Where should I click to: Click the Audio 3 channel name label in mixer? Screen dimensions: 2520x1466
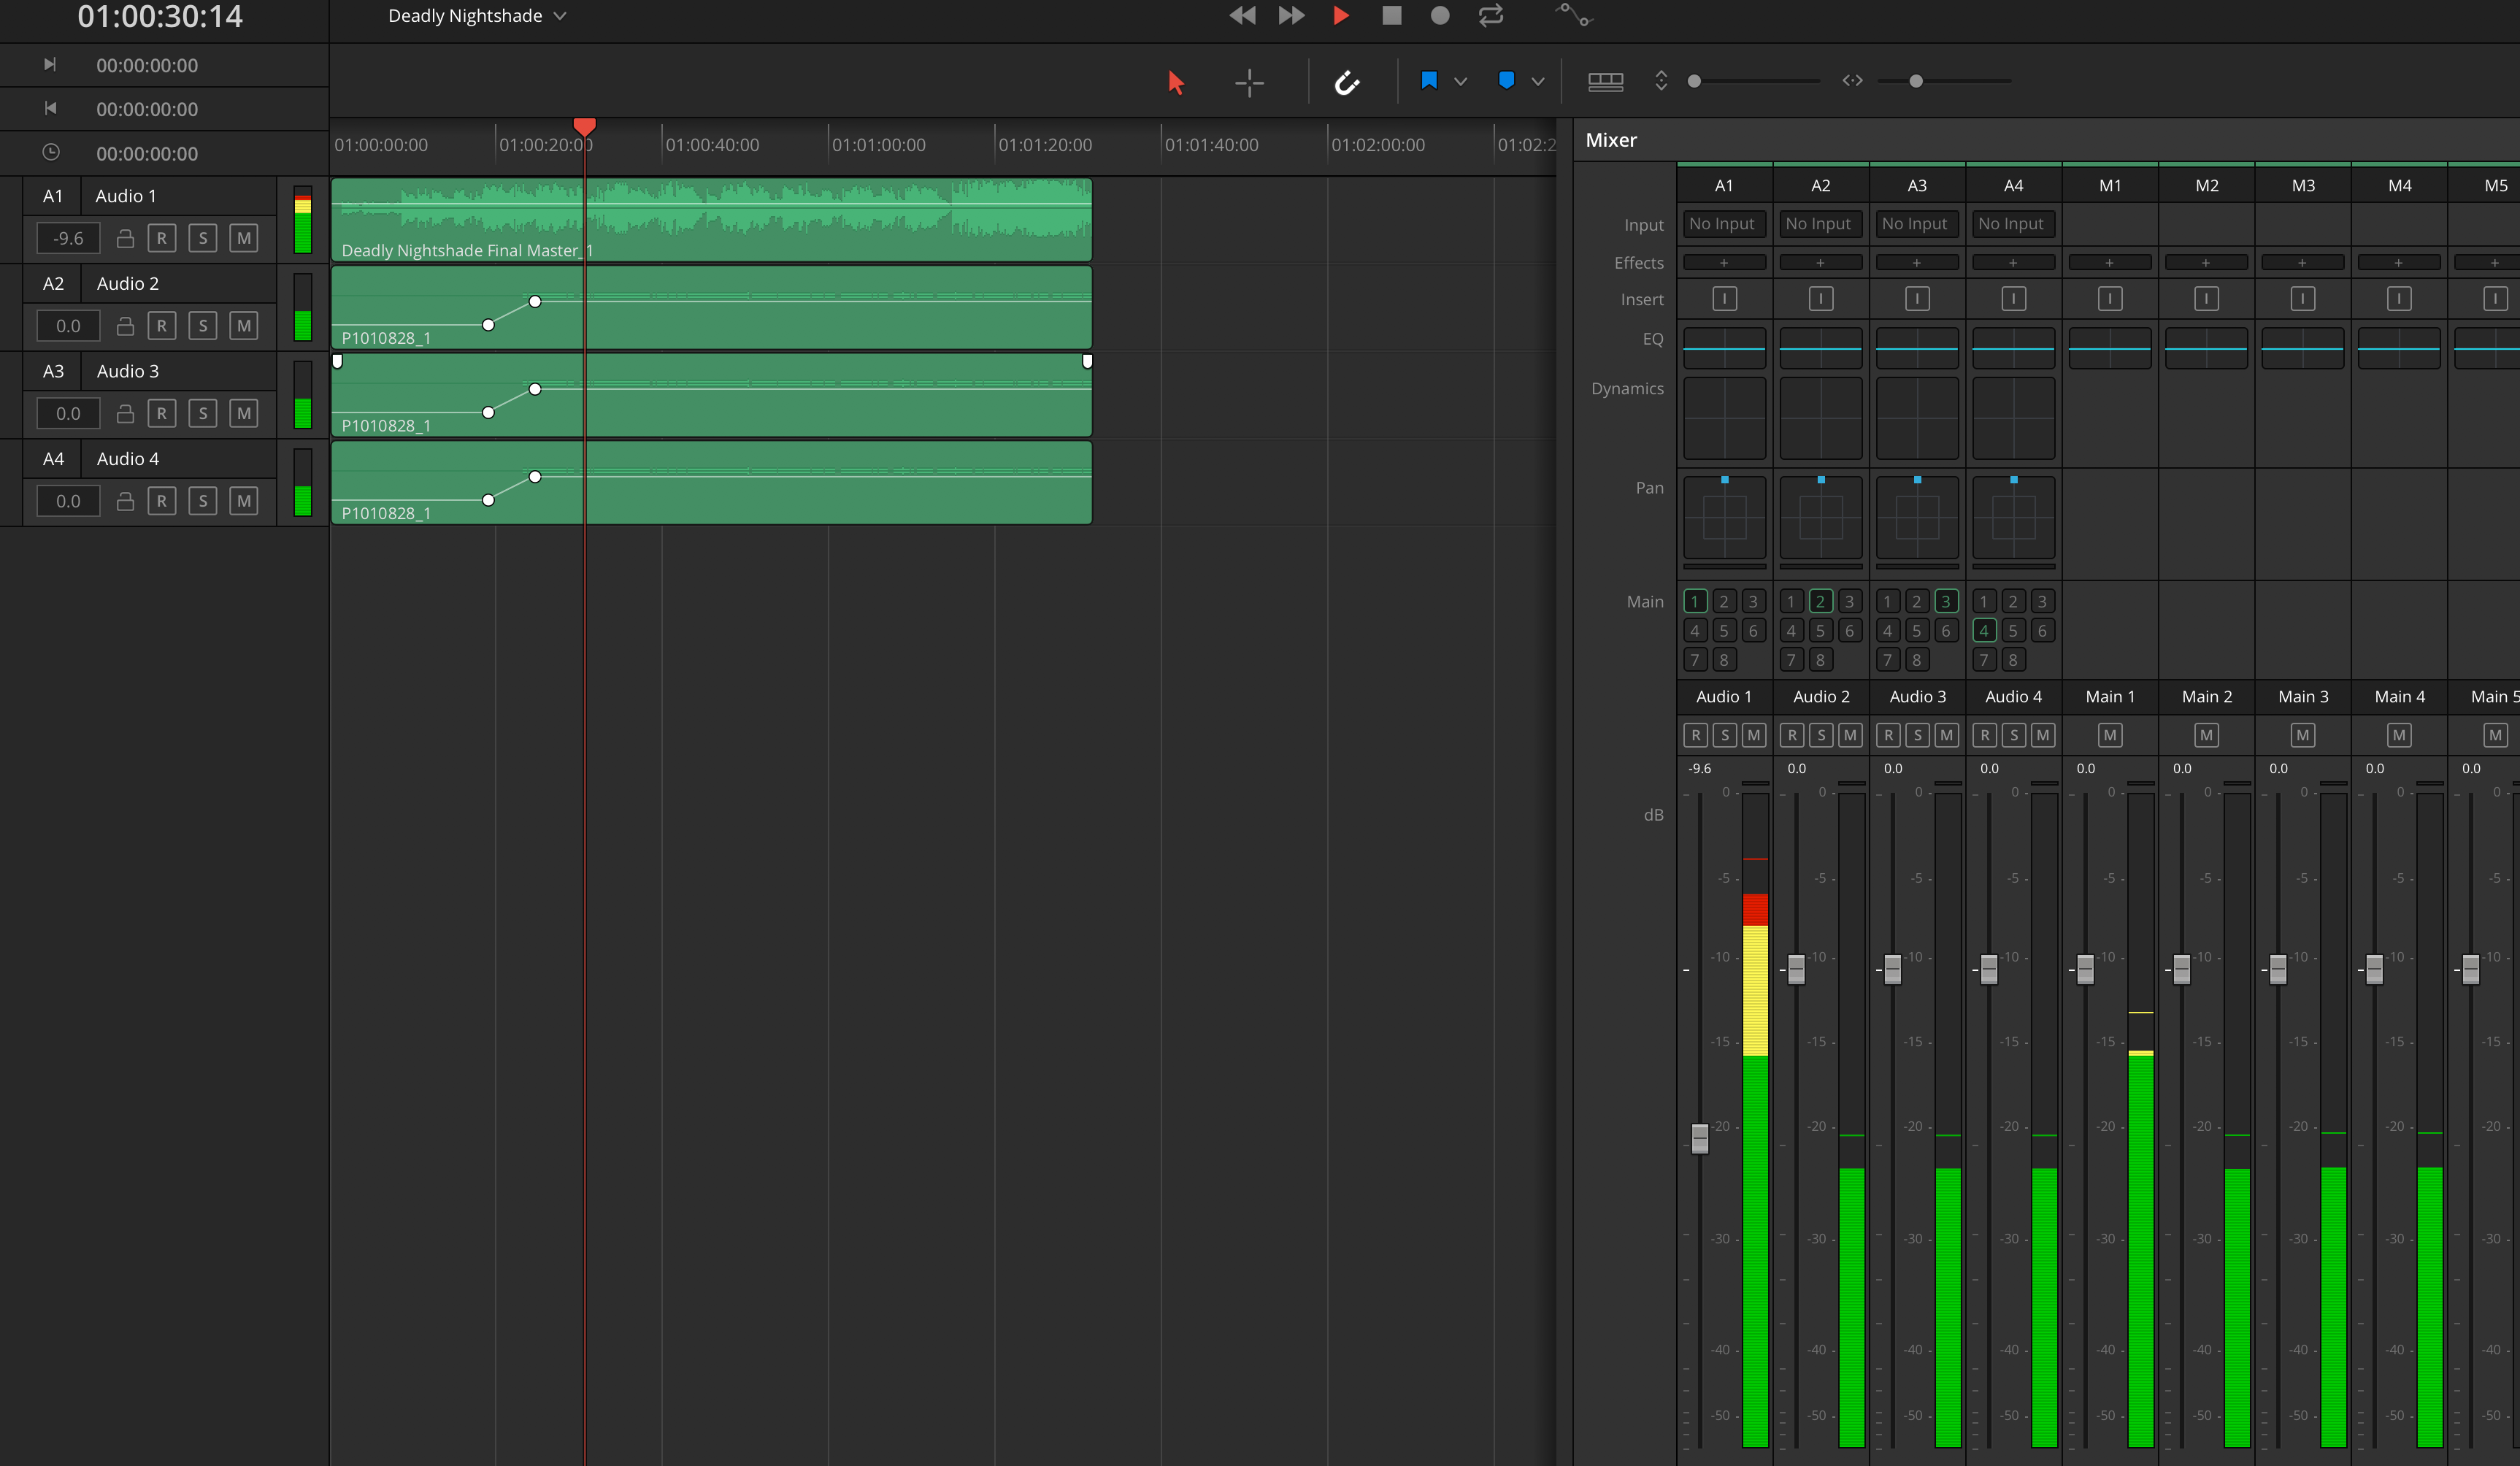pos(1917,697)
